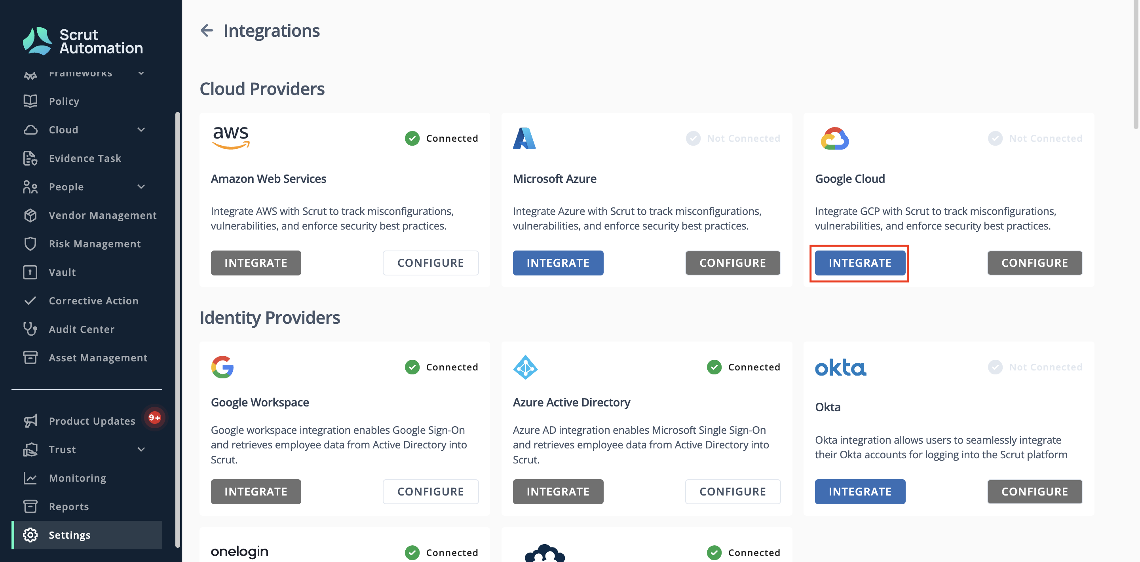The width and height of the screenshot is (1140, 562).
Task: Click the Amazon Web Services card title
Action: point(268,178)
